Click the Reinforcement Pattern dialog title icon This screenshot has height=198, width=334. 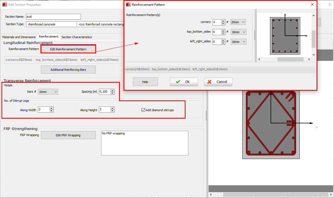128,4
